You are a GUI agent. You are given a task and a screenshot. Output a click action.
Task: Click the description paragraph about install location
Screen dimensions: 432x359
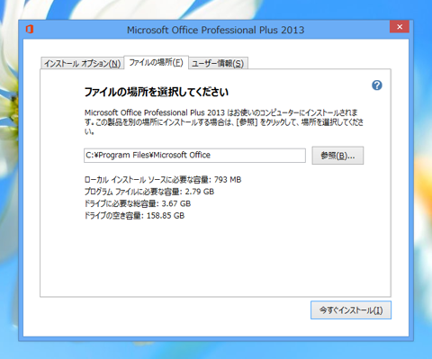[224, 121]
